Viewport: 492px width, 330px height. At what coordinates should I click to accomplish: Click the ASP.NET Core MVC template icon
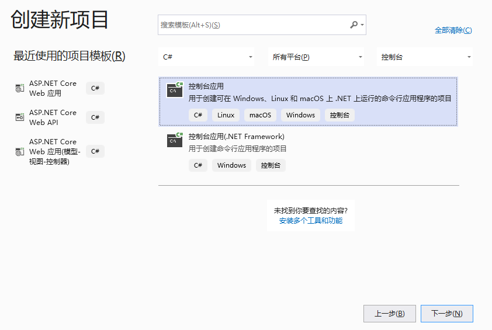click(x=20, y=151)
